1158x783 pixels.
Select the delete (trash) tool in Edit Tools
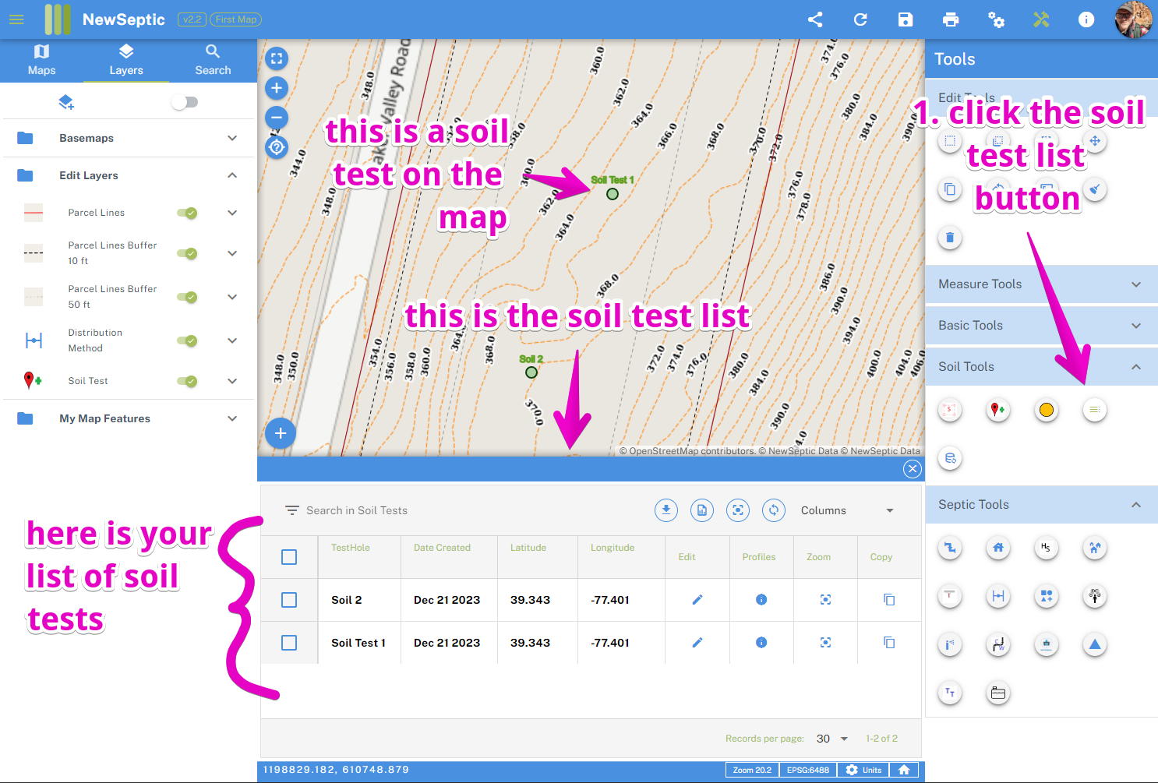[949, 238]
